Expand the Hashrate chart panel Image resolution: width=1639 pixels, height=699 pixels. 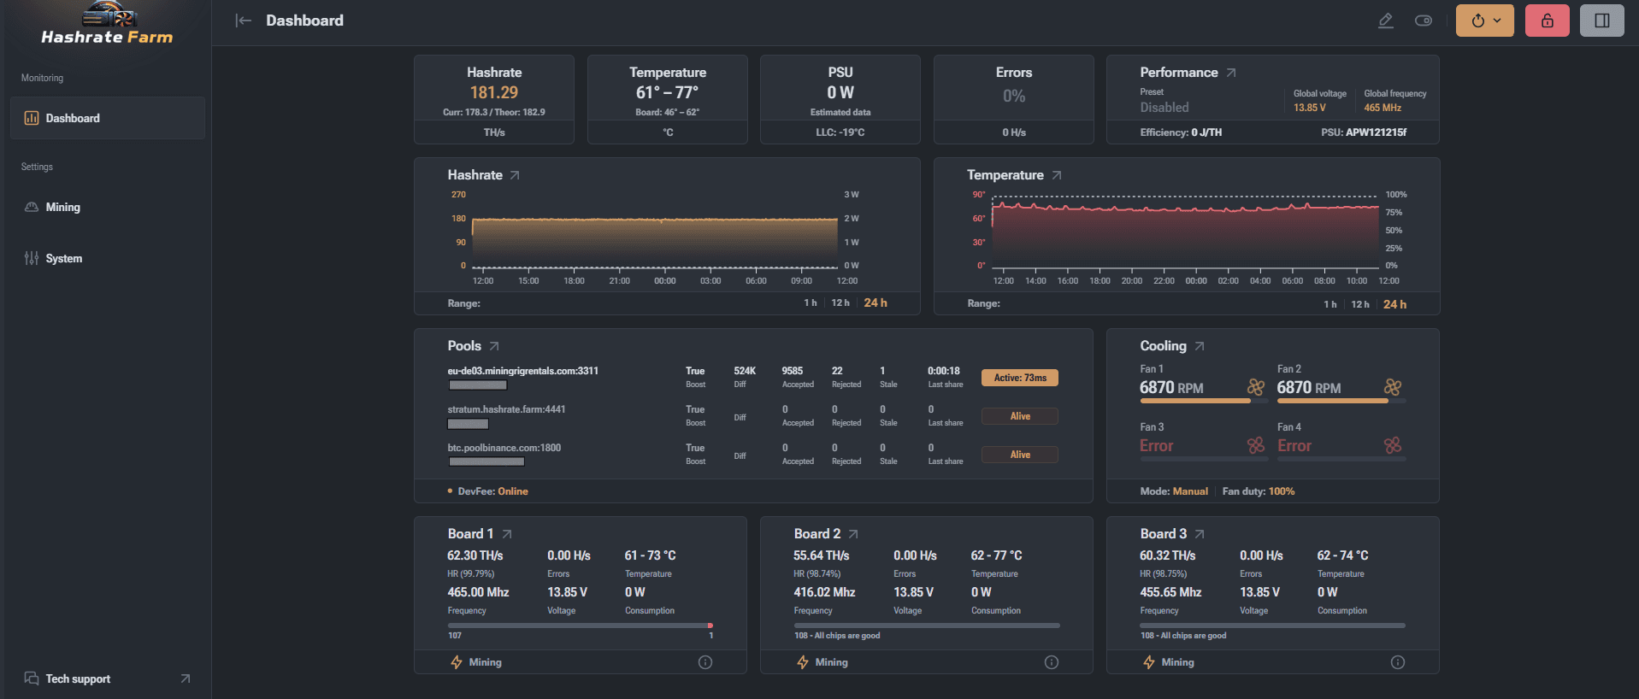coord(515,175)
